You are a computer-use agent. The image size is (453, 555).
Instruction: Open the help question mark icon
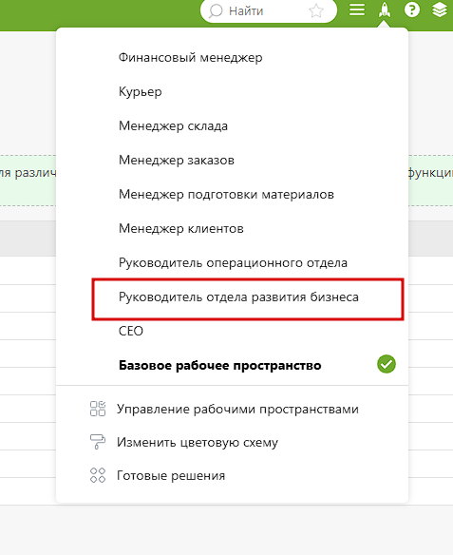tap(412, 10)
